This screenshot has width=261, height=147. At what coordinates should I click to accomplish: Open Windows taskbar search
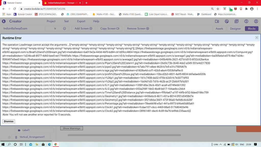click(x=9, y=144)
